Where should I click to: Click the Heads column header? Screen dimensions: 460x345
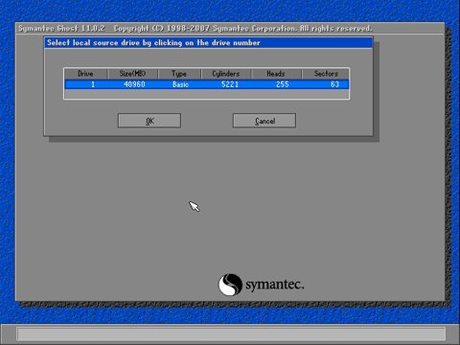point(276,74)
